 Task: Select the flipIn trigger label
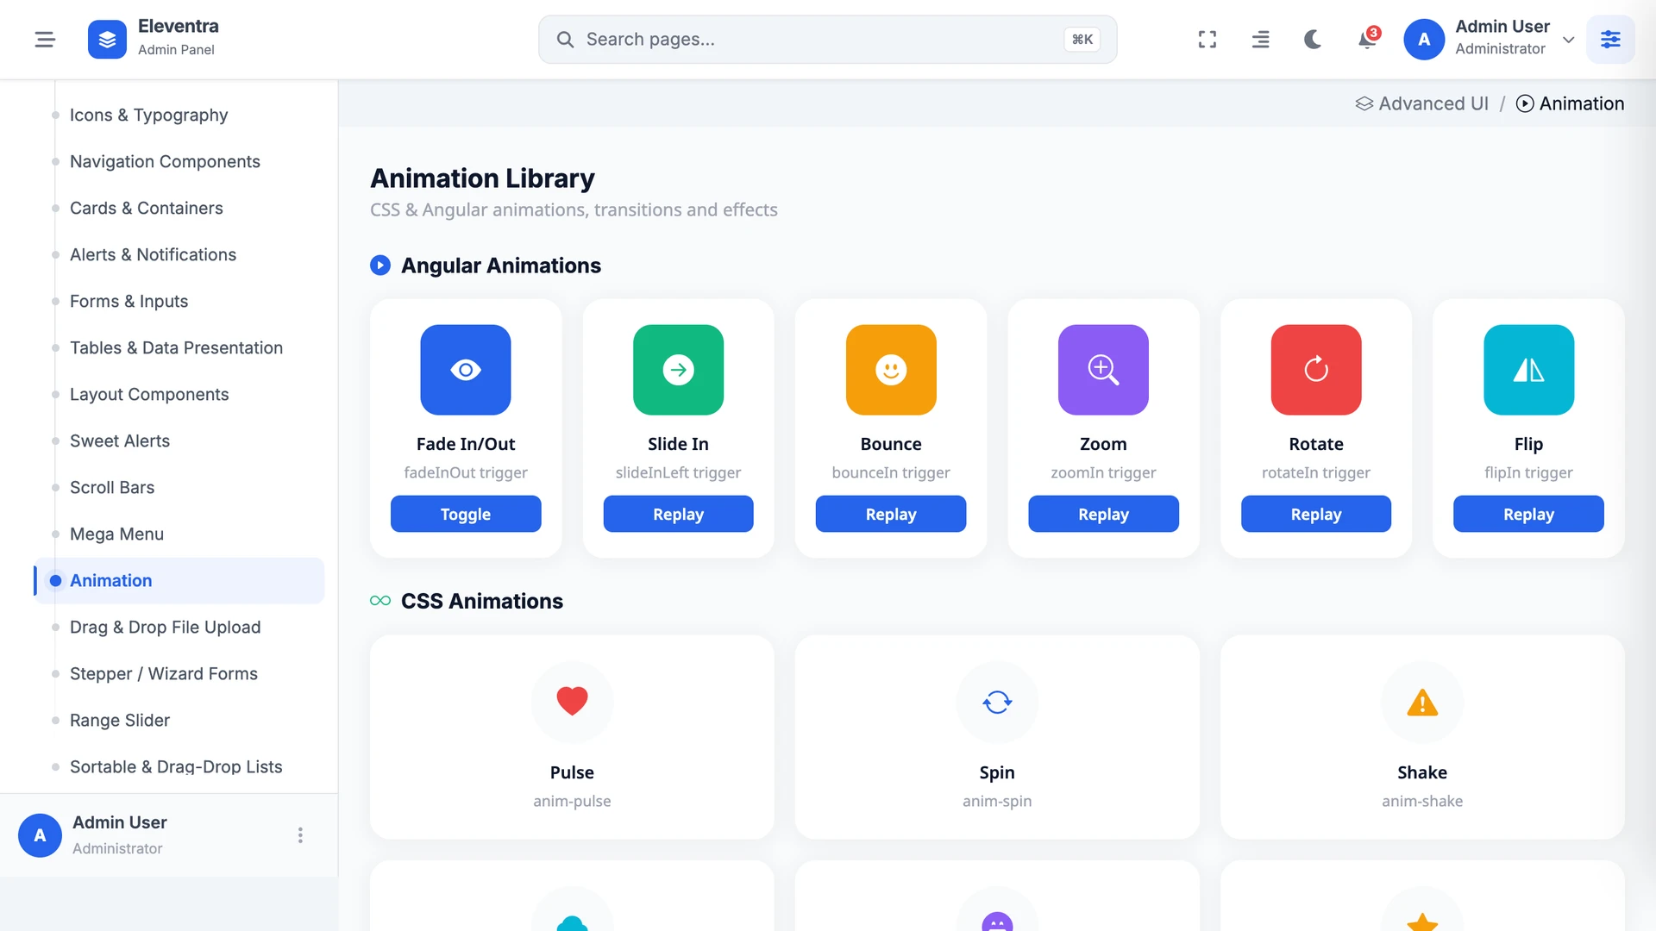coord(1528,472)
